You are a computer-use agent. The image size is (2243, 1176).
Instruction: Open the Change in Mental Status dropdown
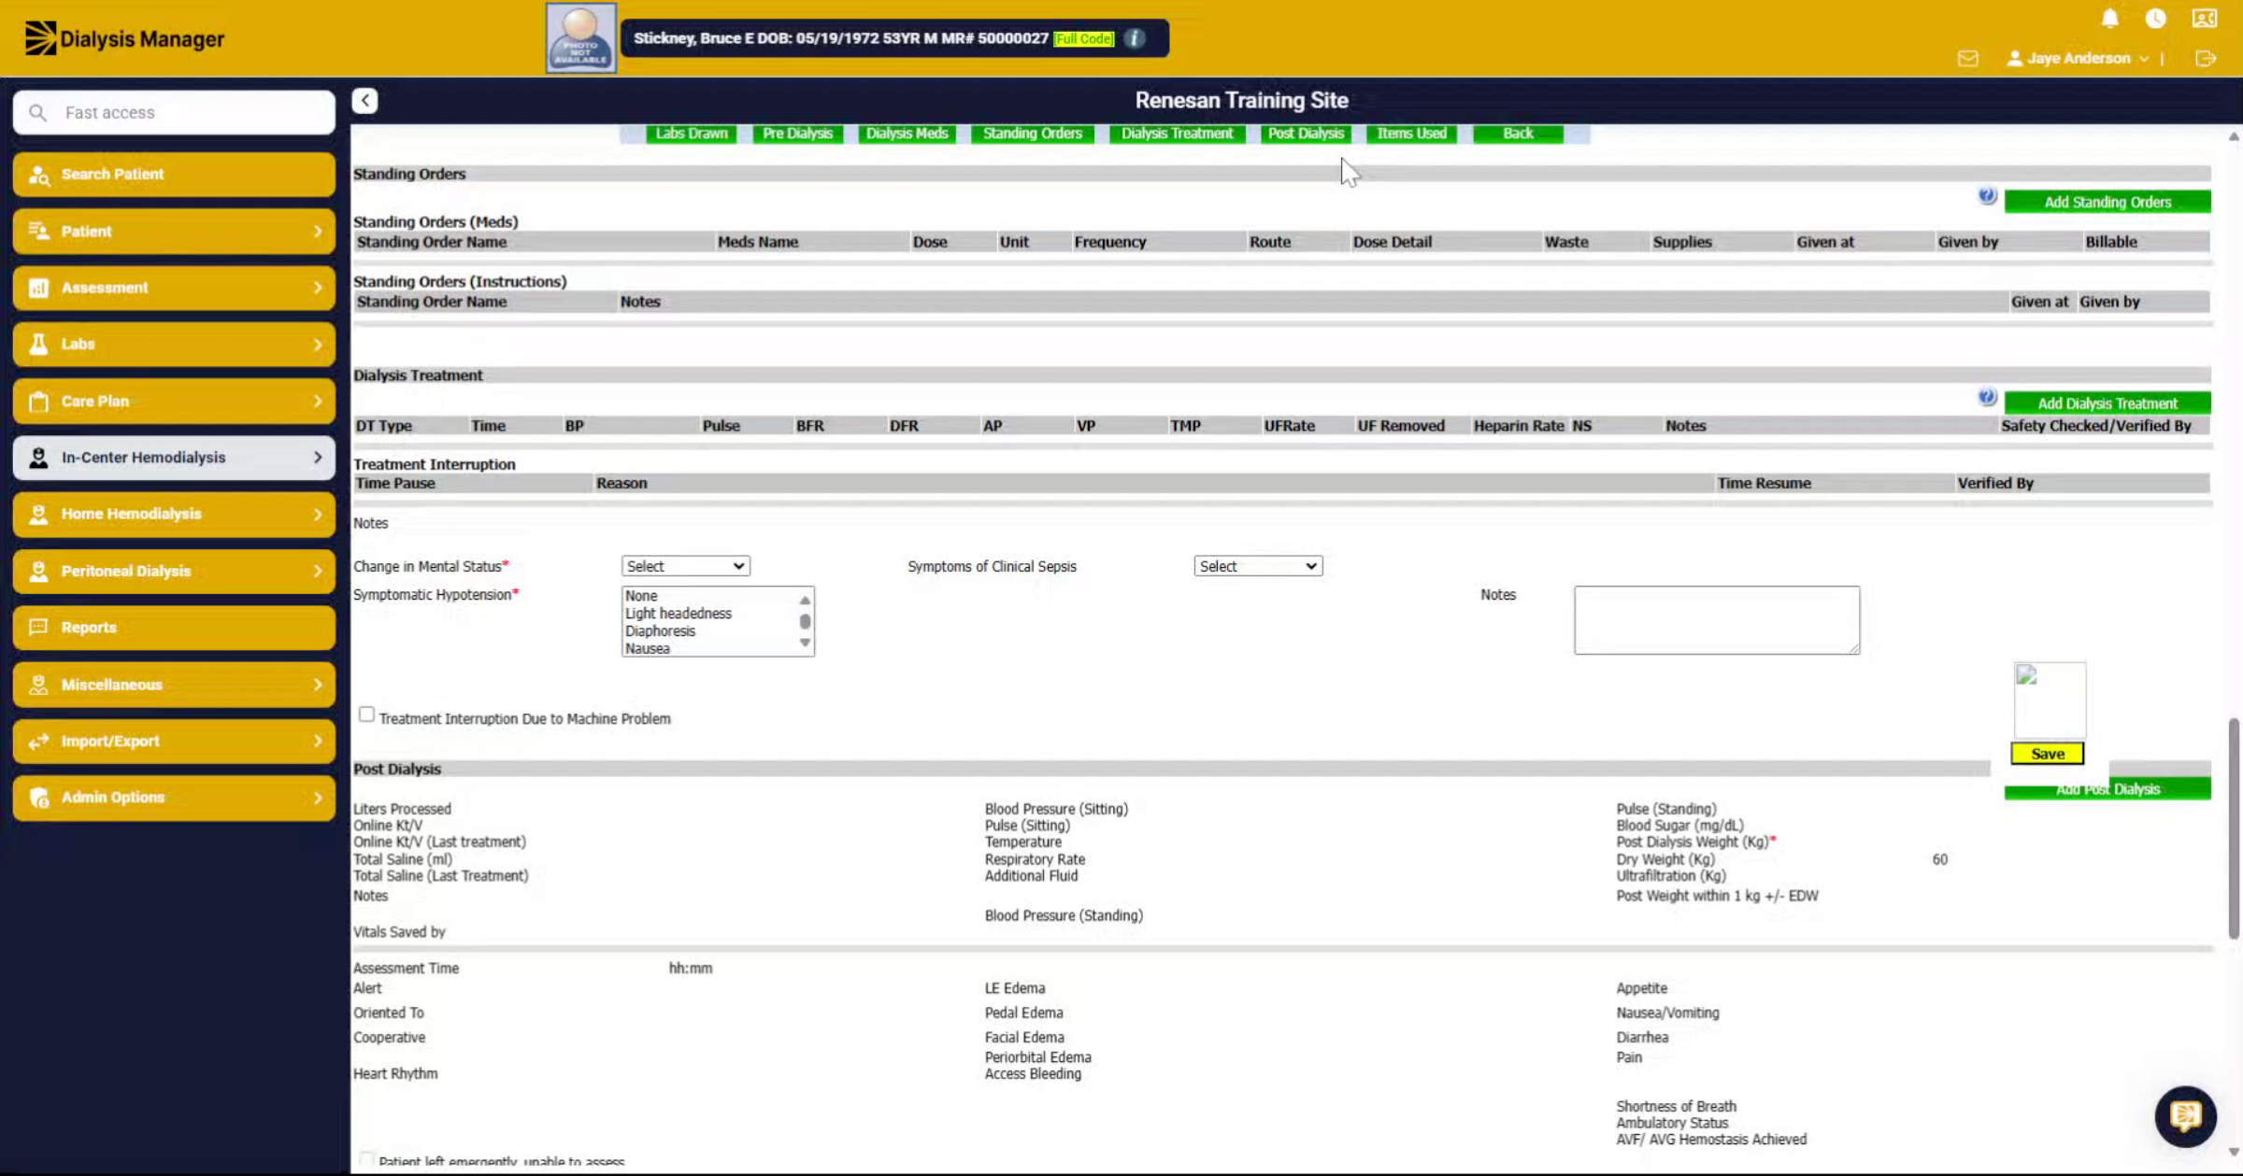pyautogui.click(x=685, y=566)
